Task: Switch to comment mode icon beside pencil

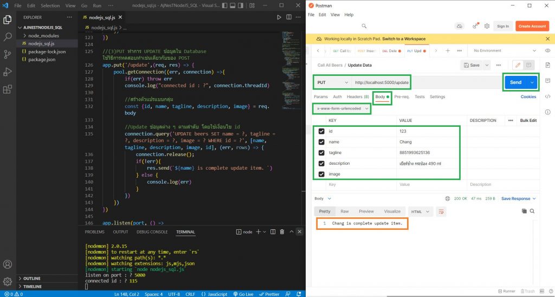Action: [528, 65]
